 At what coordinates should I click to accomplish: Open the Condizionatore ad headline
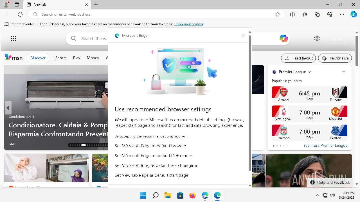58,129
